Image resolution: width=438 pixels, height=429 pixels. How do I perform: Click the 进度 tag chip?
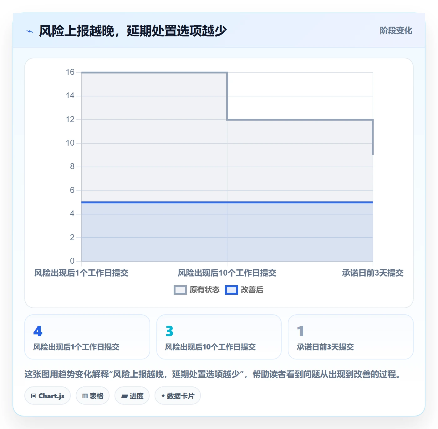[132, 396]
